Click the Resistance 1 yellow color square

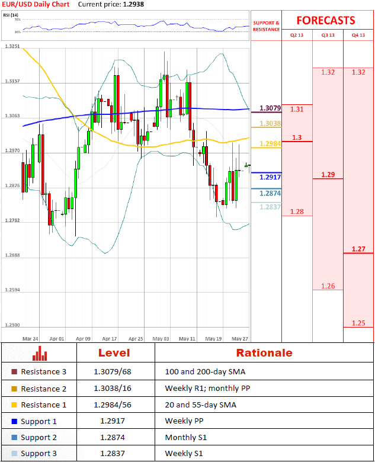[14, 405]
